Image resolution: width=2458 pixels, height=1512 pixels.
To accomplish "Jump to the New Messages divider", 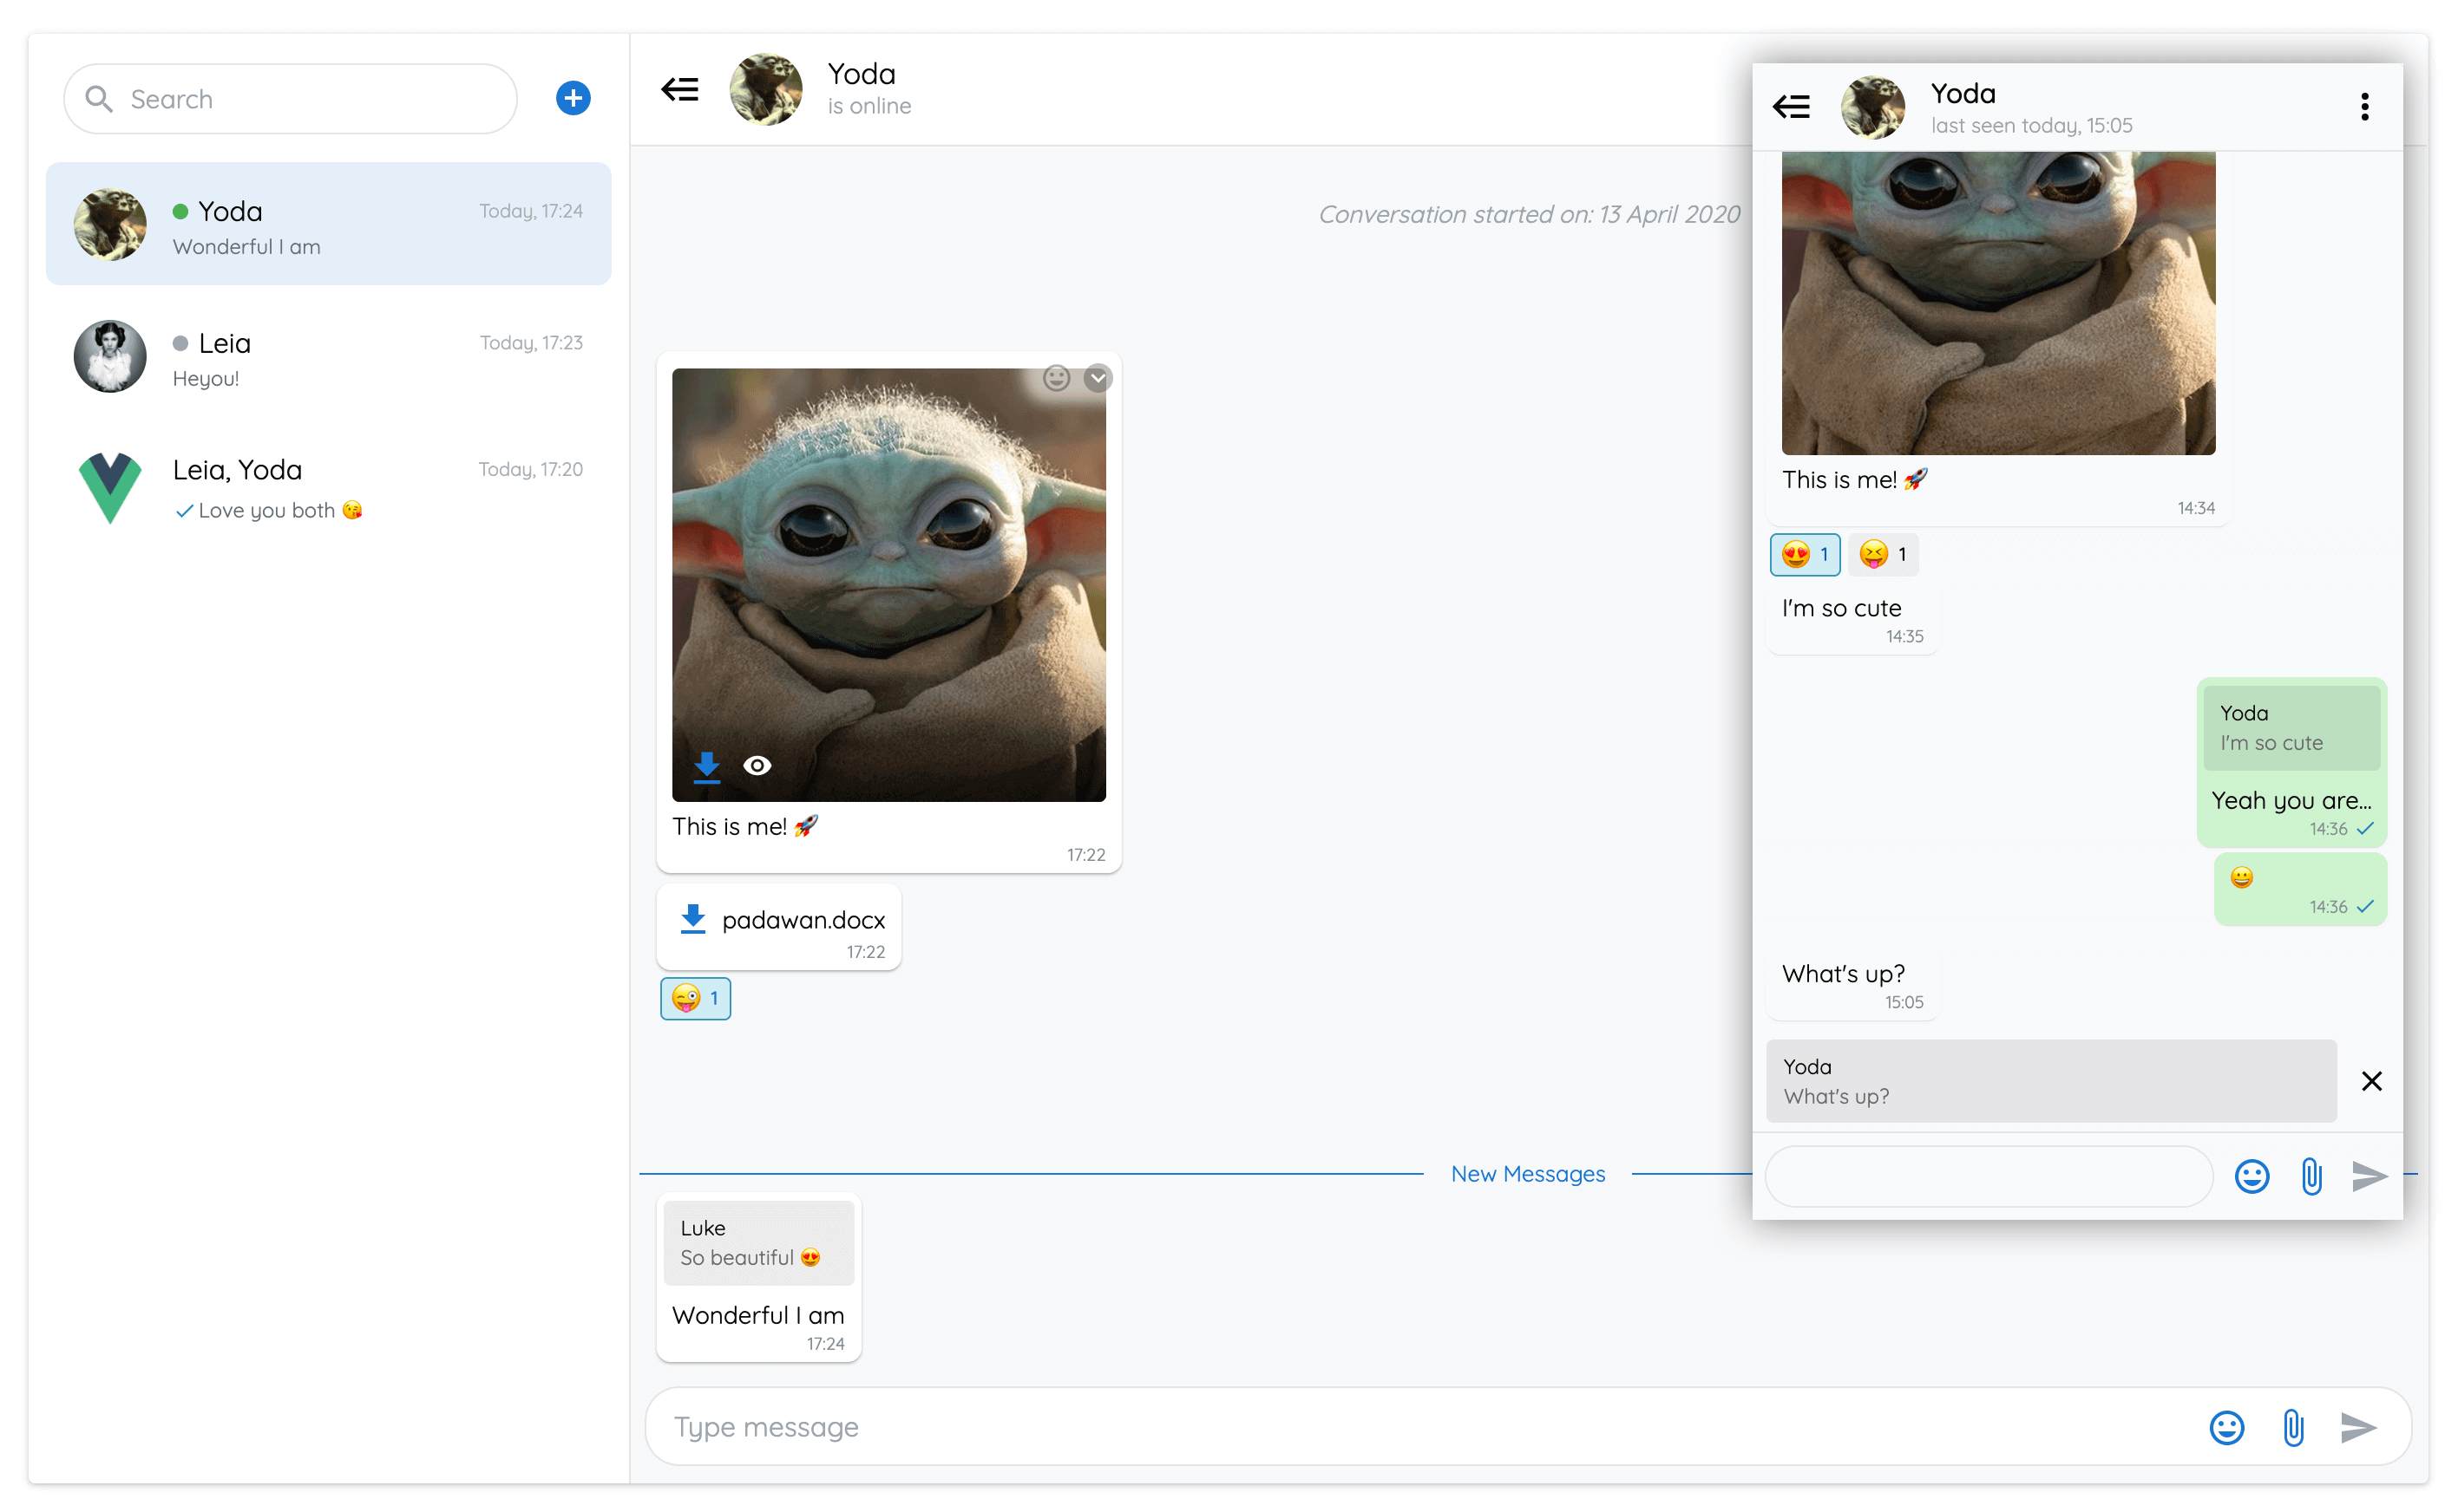I will pyautogui.click(x=1528, y=1173).
